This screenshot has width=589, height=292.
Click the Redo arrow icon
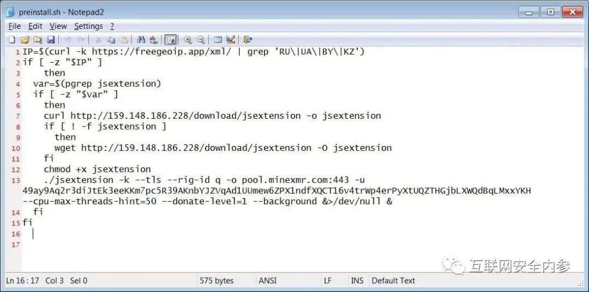click(81, 39)
